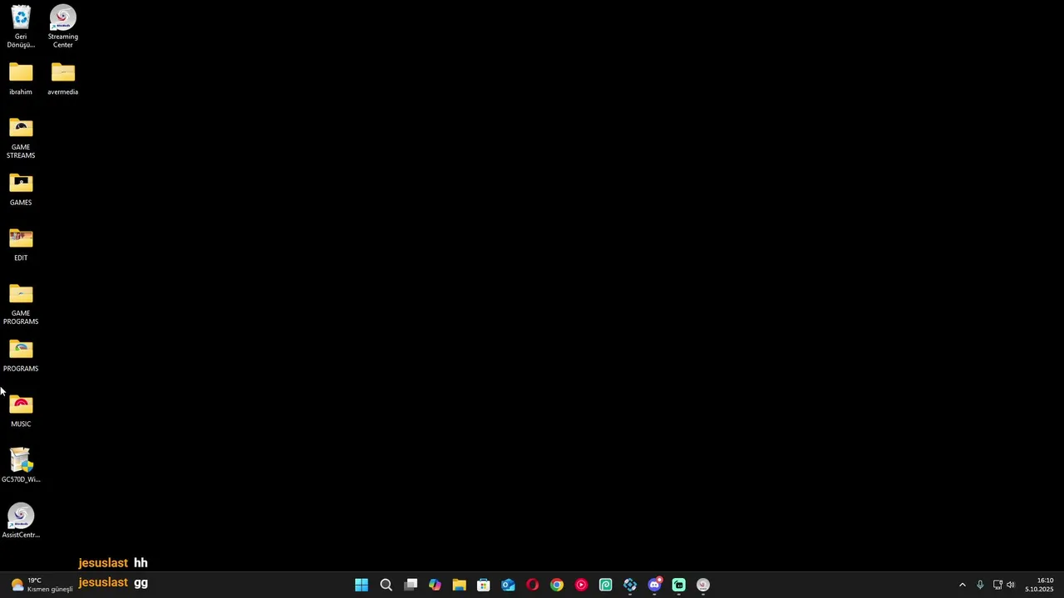Select the MUSIC folder icon
1064x598 pixels.
tap(21, 411)
